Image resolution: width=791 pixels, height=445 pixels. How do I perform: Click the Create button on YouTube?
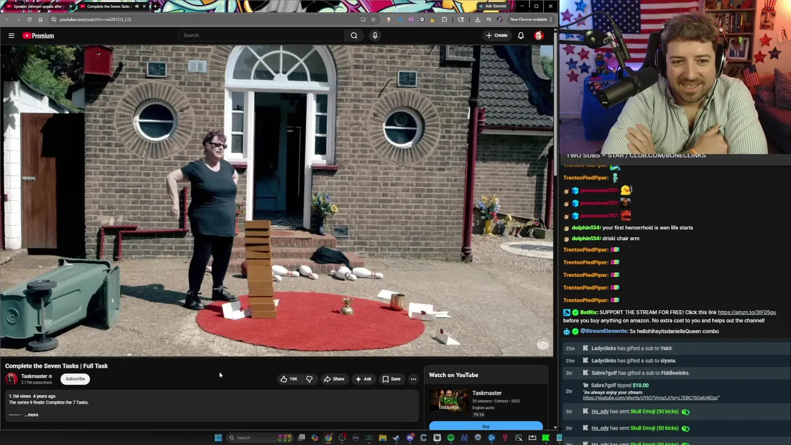pyautogui.click(x=496, y=35)
